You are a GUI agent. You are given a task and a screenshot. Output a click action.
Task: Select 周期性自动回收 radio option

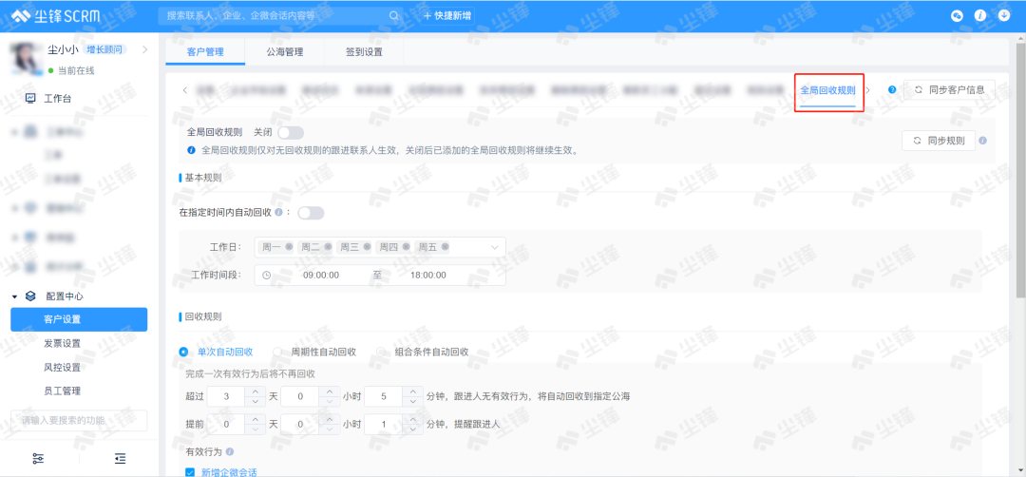coord(278,352)
